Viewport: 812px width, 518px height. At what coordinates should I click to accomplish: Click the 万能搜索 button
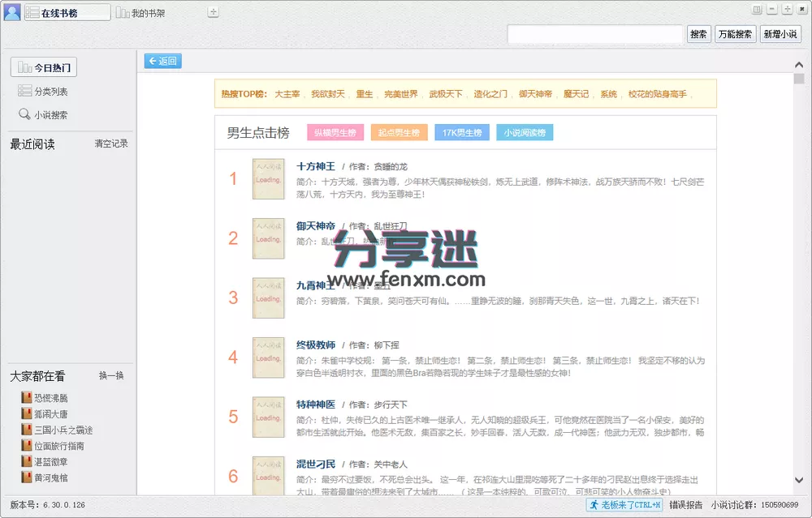tap(735, 34)
